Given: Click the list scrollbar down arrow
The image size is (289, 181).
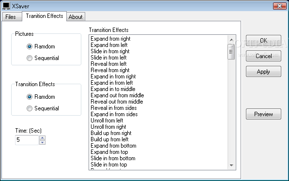Looking at the screenshot, I should (231, 166).
